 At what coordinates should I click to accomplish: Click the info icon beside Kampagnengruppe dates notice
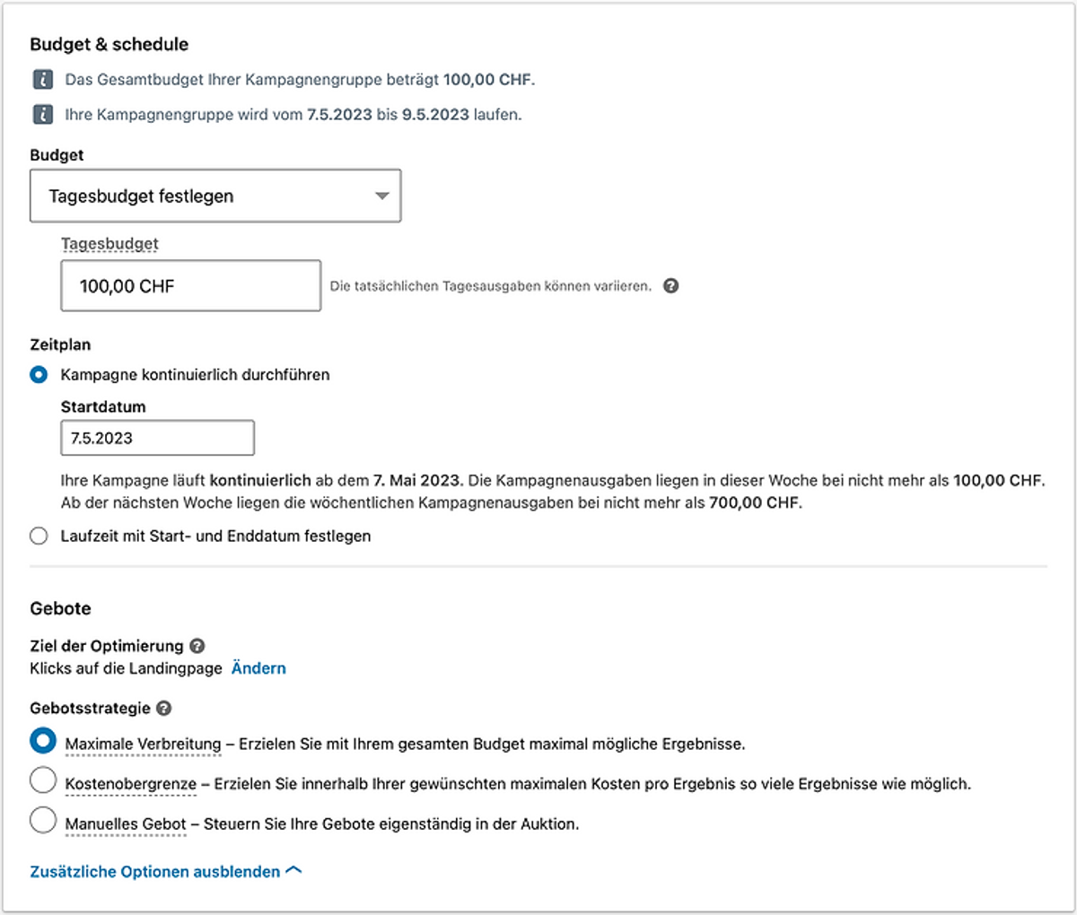[42, 115]
